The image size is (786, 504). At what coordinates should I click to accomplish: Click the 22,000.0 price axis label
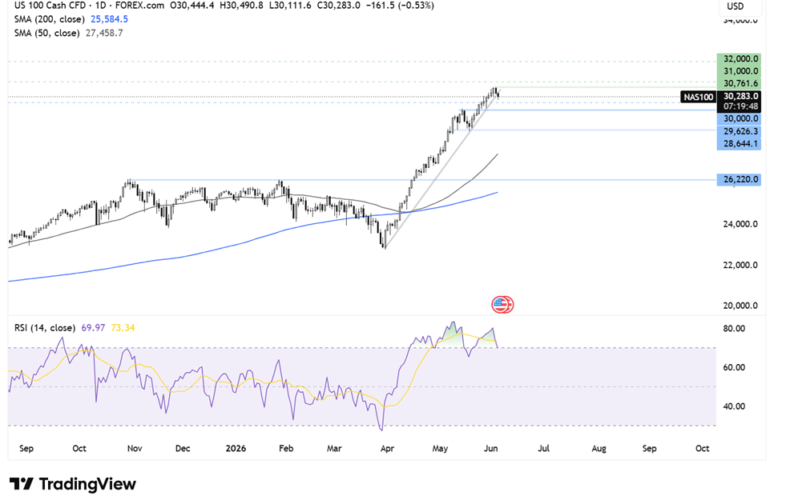(x=740, y=265)
